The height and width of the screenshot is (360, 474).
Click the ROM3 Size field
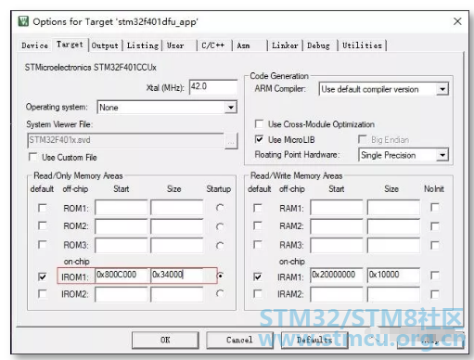point(177,245)
